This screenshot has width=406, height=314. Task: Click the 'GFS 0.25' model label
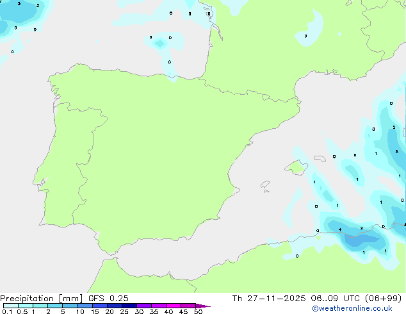pyautogui.click(x=108, y=299)
